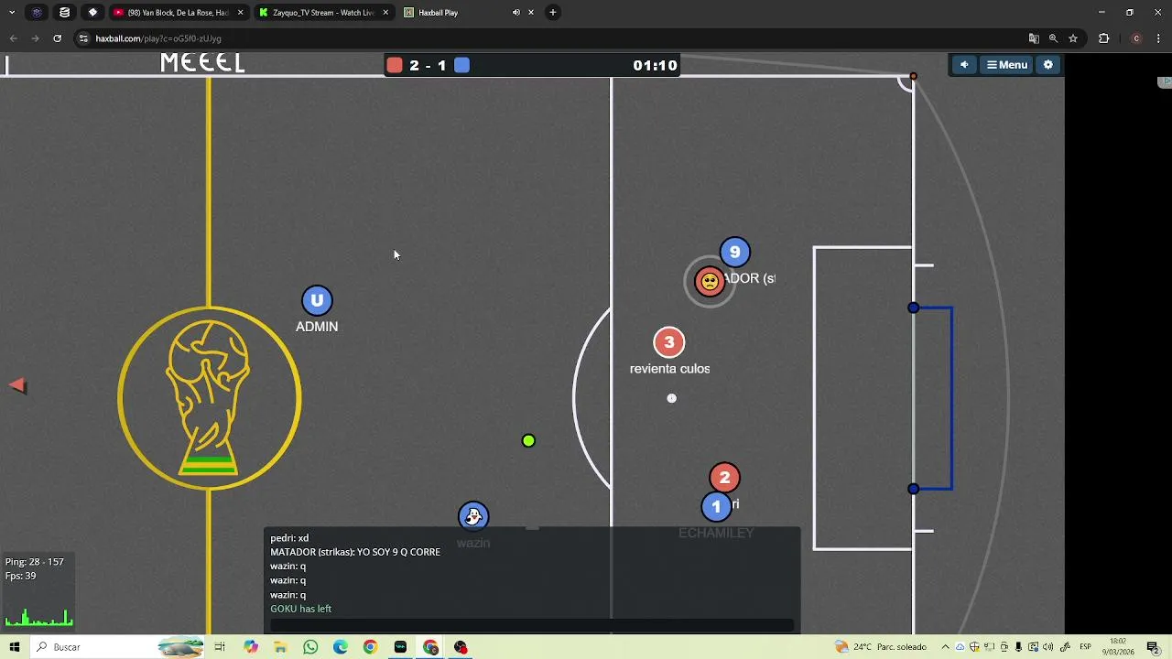
Task: Reload the Haxball page
Action: (x=57, y=38)
